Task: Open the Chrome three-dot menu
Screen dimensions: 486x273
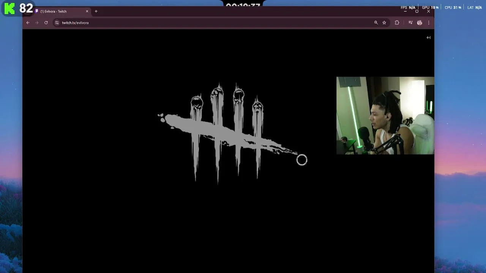Action: pyautogui.click(x=429, y=23)
